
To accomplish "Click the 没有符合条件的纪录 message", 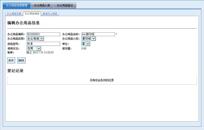I will 102,80.
